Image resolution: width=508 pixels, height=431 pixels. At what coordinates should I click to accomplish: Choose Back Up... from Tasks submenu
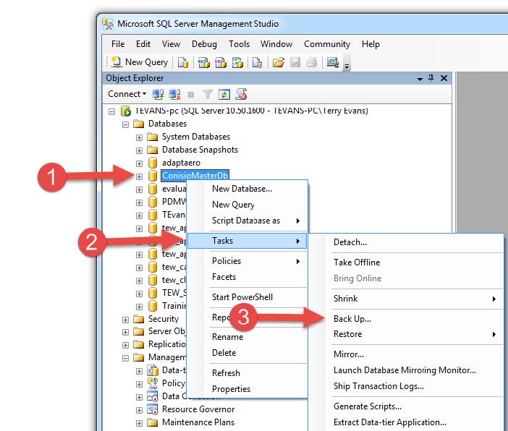click(x=407, y=319)
